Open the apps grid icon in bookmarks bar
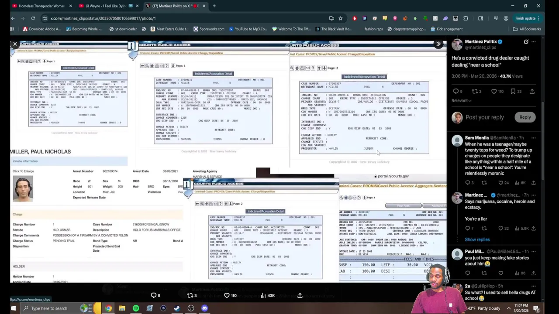Viewport: 559px width, 314px height. [x=12, y=29]
